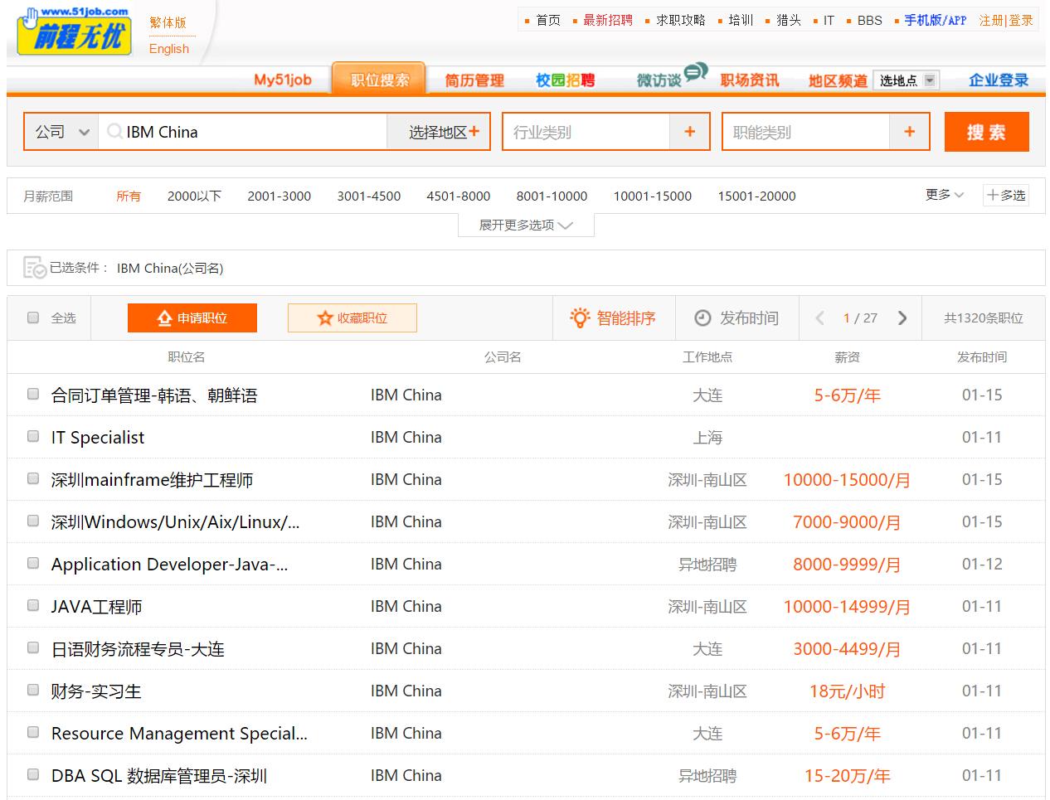Screen dimensions: 1050x800
Task: Click the 已选条件 checklist icon
Action: [x=35, y=268]
